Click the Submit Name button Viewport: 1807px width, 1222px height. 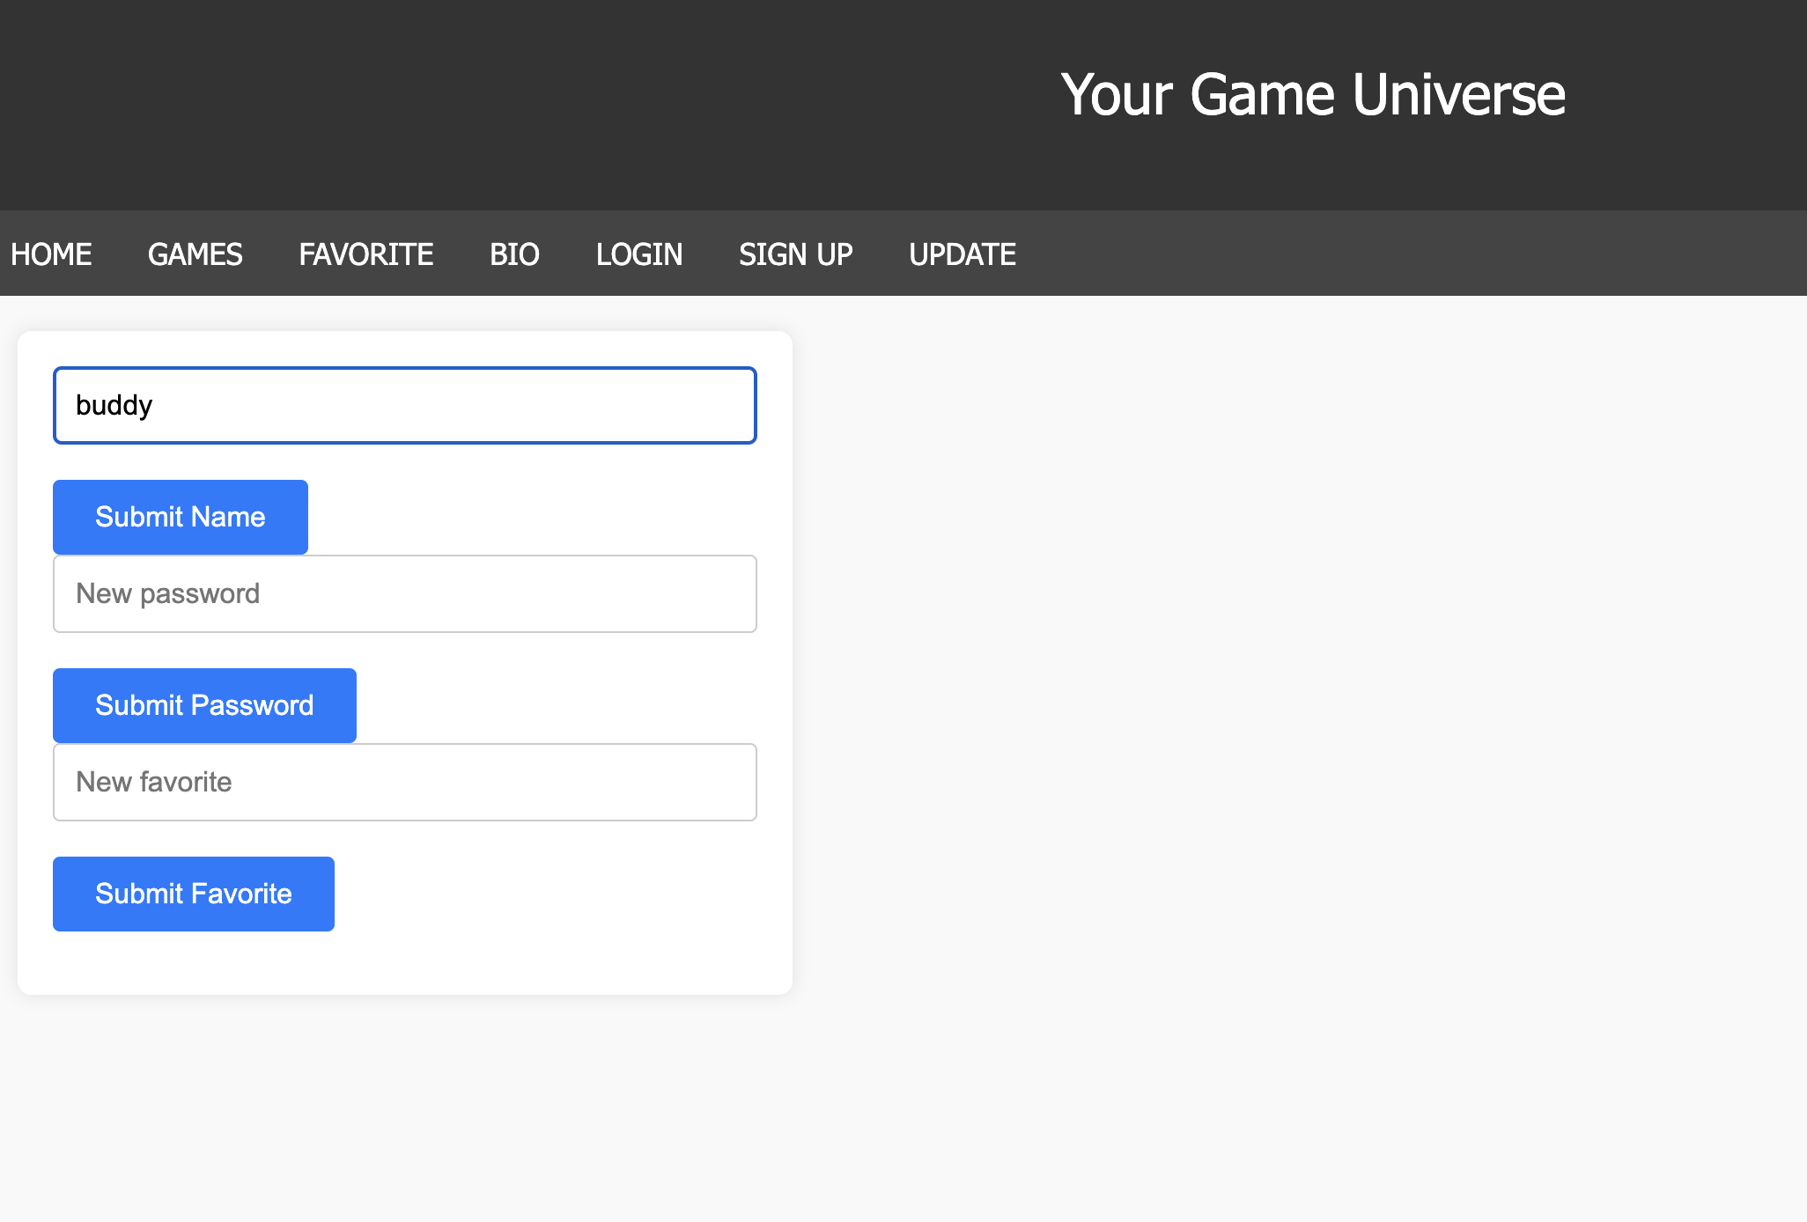pyautogui.click(x=181, y=517)
